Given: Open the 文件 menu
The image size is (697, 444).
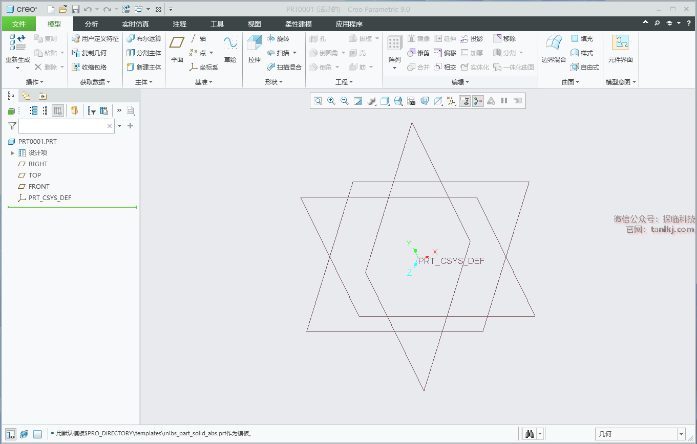Looking at the screenshot, I should [19, 24].
